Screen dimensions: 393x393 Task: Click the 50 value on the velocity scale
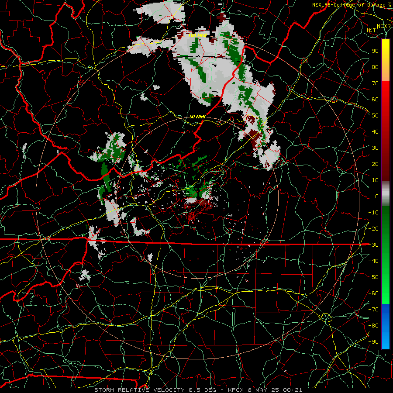375,116
